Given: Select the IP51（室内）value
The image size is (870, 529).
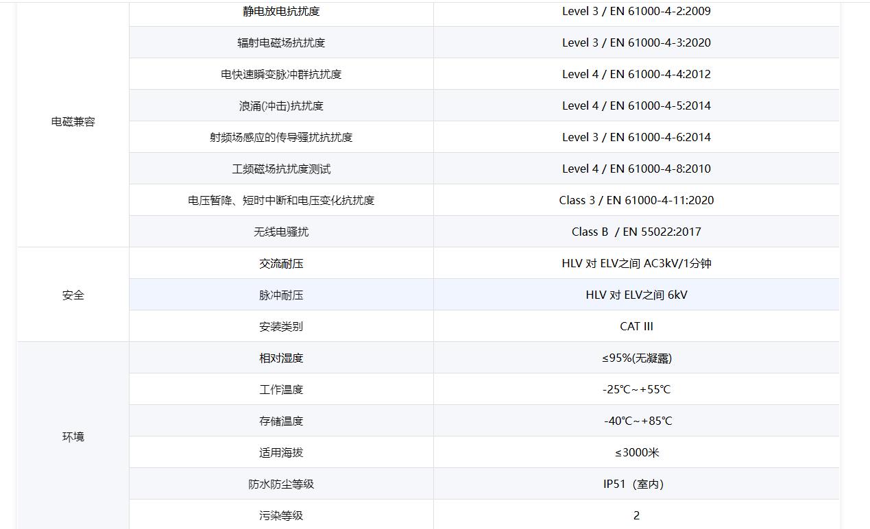Looking at the screenshot, I should point(633,484).
